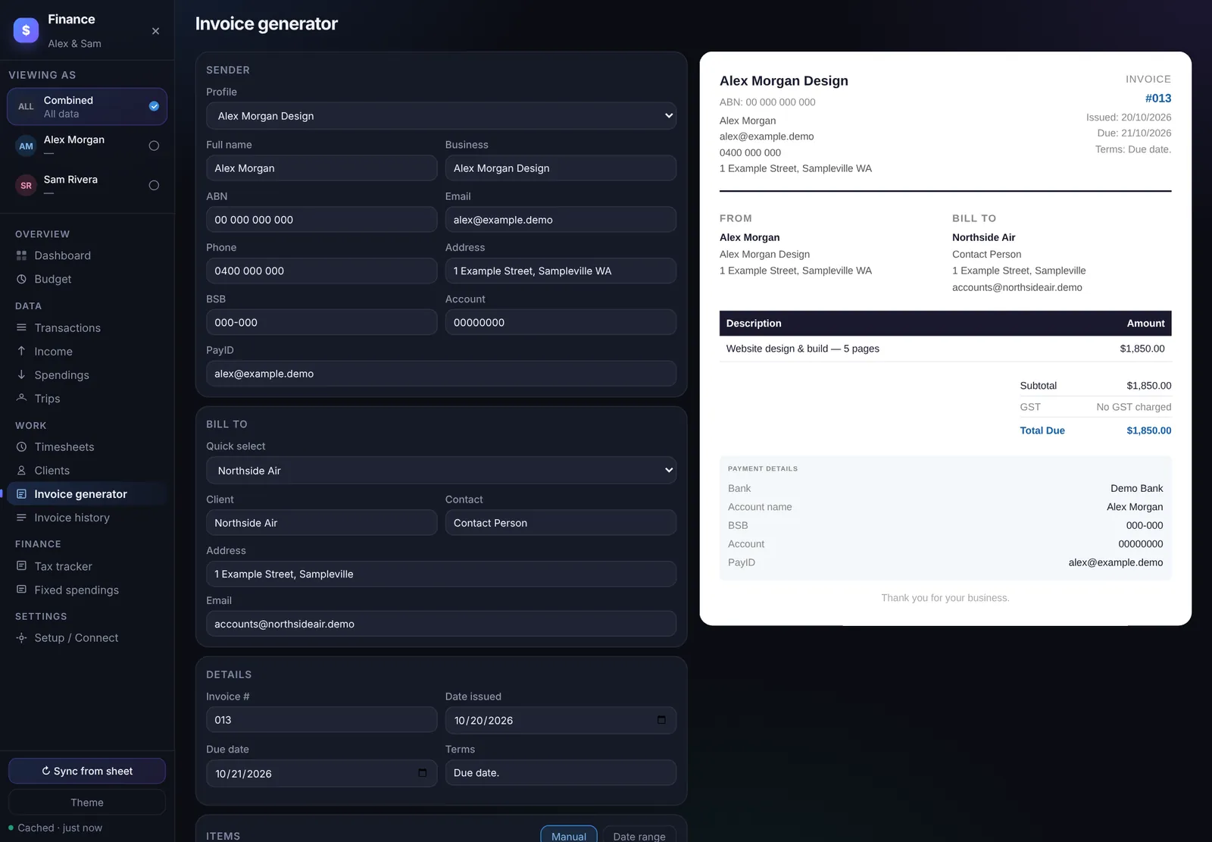Click 'No GST charged' in preview
Image resolution: width=1212 pixels, height=842 pixels.
tap(1133, 407)
